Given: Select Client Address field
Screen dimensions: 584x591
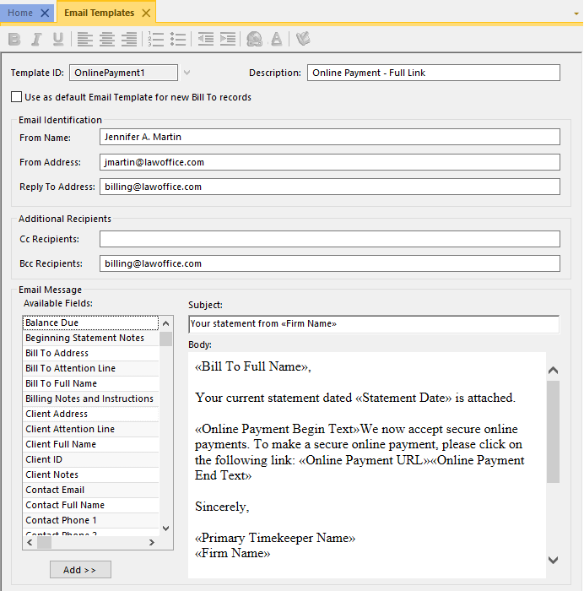Looking at the screenshot, I should [90, 414].
